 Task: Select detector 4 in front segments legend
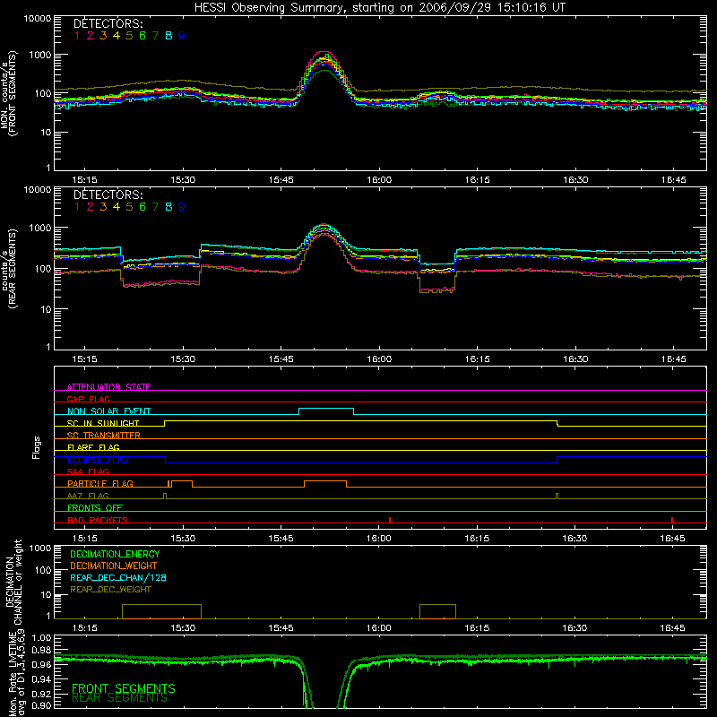pyautogui.click(x=117, y=36)
